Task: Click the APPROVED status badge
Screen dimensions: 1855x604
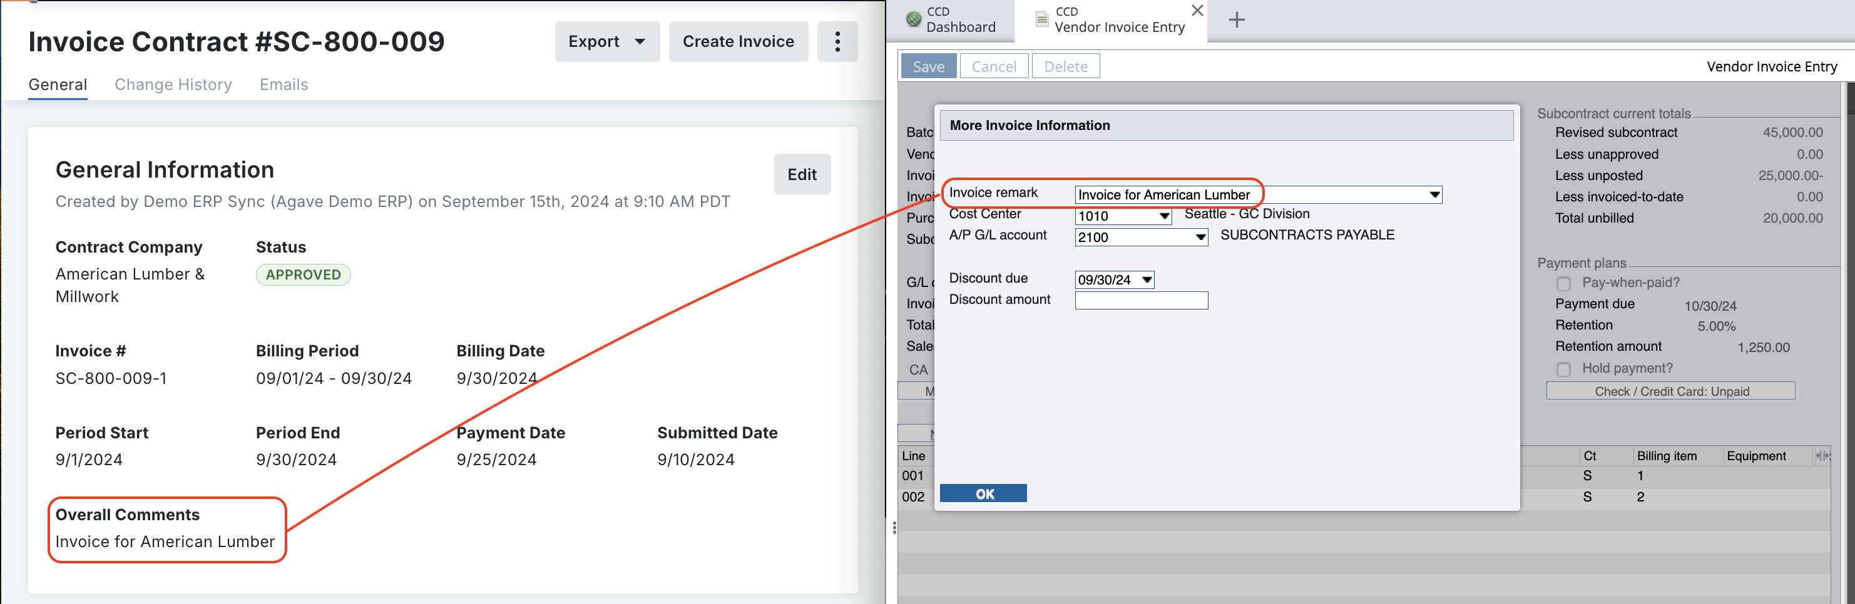Action: [303, 274]
